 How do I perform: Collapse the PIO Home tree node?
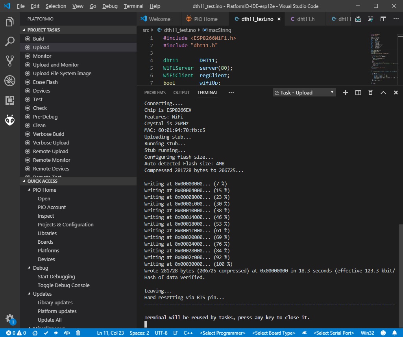click(x=29, y=190)
